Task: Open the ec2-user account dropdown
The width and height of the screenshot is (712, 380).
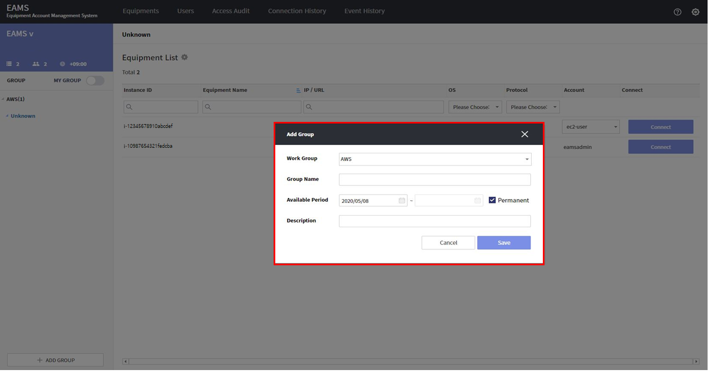Action: tap(590, 127)
